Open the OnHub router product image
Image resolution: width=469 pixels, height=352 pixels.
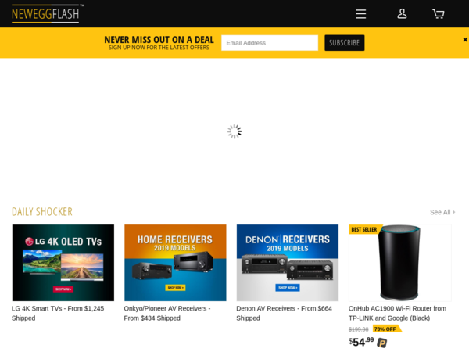[400, 263]
